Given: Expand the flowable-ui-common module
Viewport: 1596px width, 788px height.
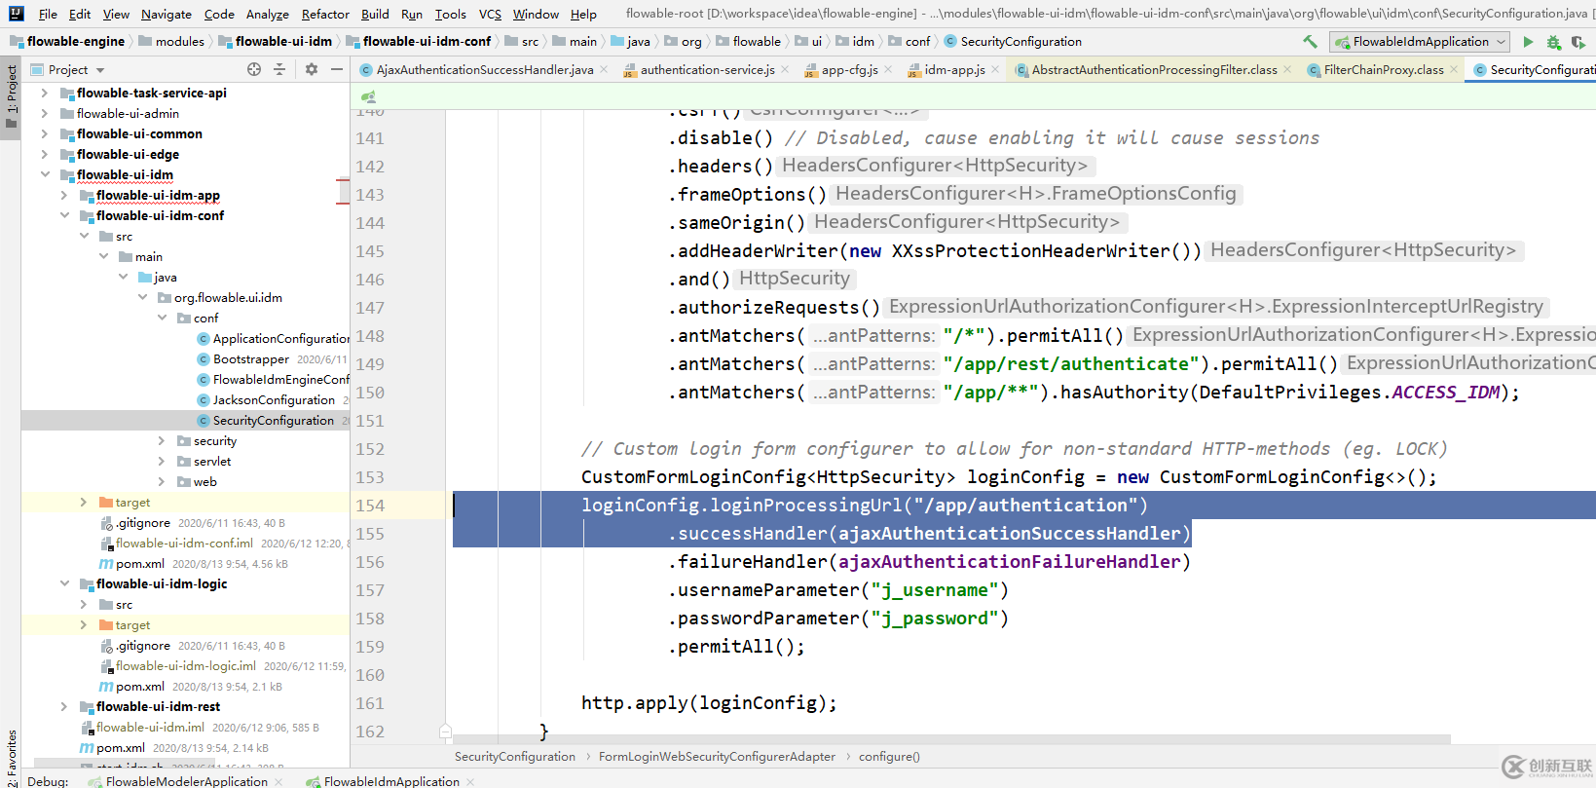Looking at the screenshot, I should tap(45, 133).
